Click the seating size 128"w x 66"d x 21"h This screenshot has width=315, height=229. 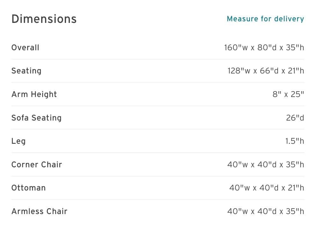266,71
